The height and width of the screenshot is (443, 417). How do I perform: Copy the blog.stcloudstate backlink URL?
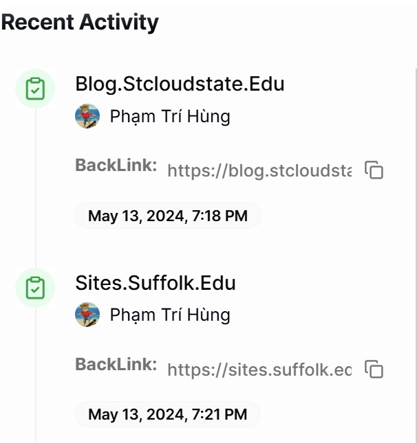pyautogui.click(x=374, y=170)
